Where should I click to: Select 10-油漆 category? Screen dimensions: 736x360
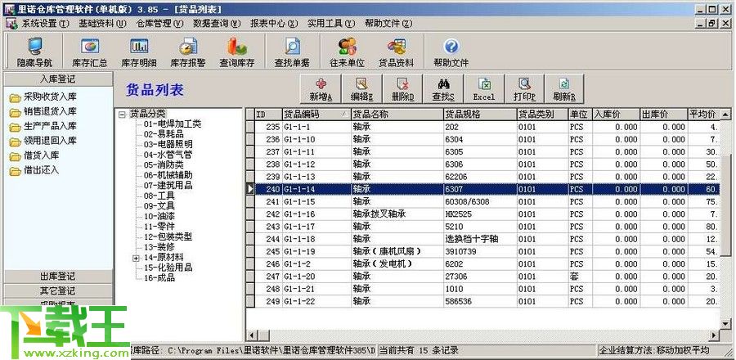(159, 216)
